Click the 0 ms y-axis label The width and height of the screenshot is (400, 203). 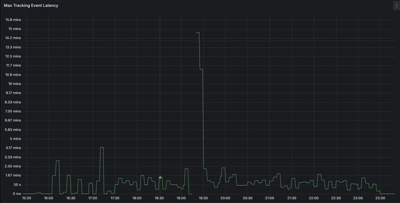pyautogui.click(x=17, y=194)
